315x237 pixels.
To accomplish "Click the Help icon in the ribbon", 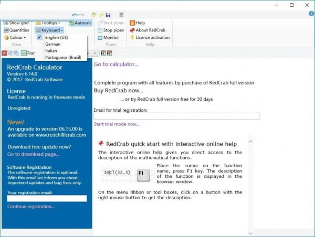I will tap(132, 23).
